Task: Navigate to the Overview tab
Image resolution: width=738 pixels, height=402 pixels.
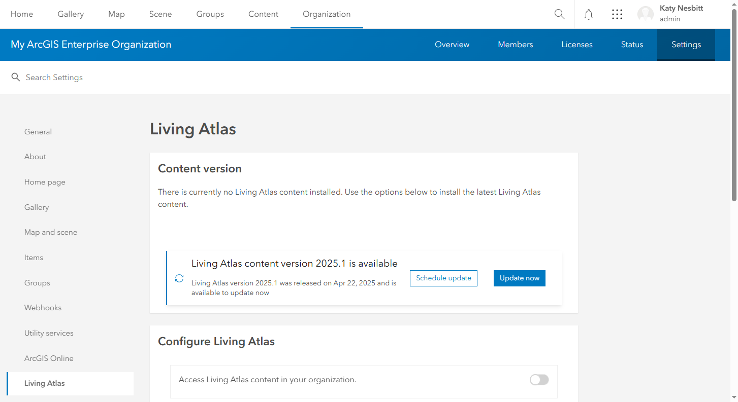Action: tap(452, 45)
